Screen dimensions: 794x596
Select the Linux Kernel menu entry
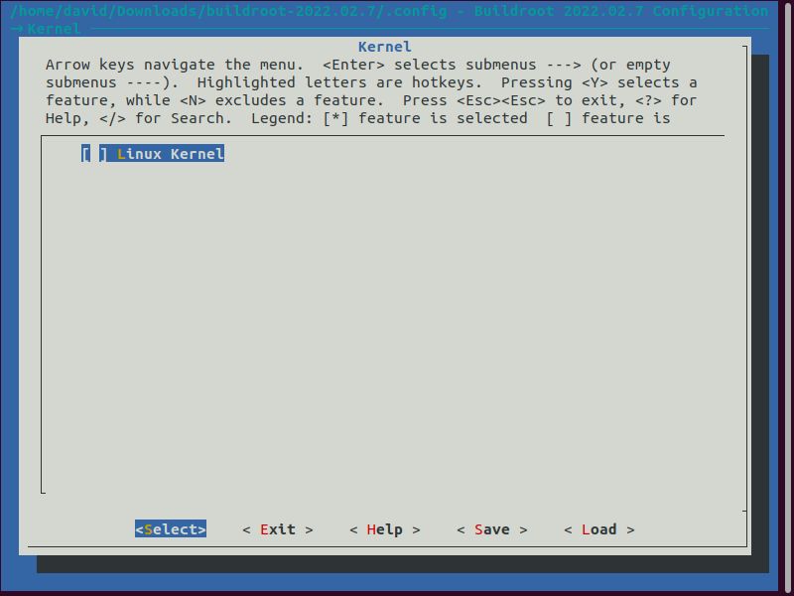pos(169,154)
